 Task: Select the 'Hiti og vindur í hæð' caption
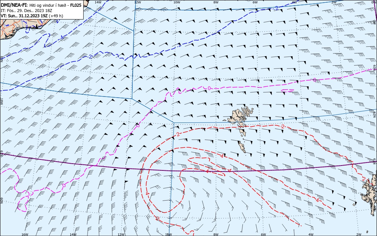click(48, 5)
